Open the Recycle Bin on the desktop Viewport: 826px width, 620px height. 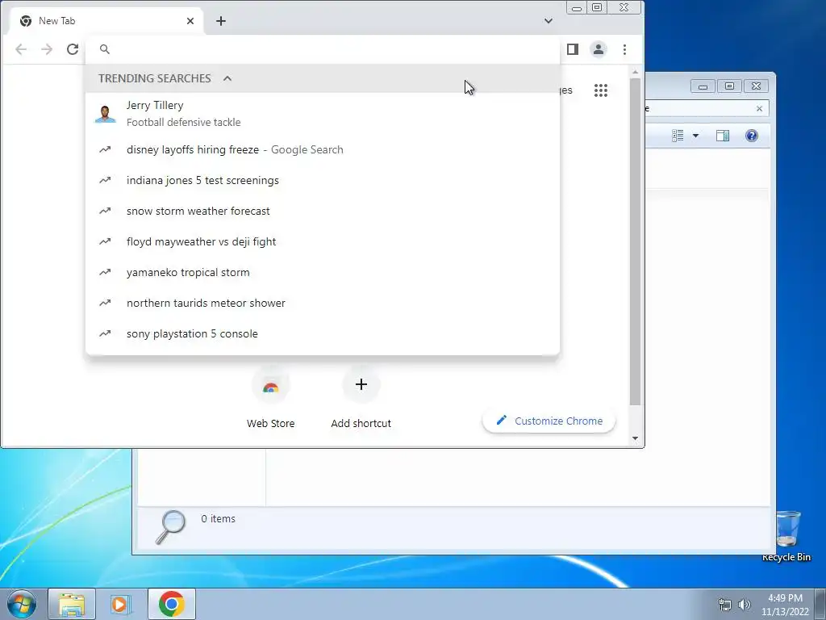tap(787, 536)
